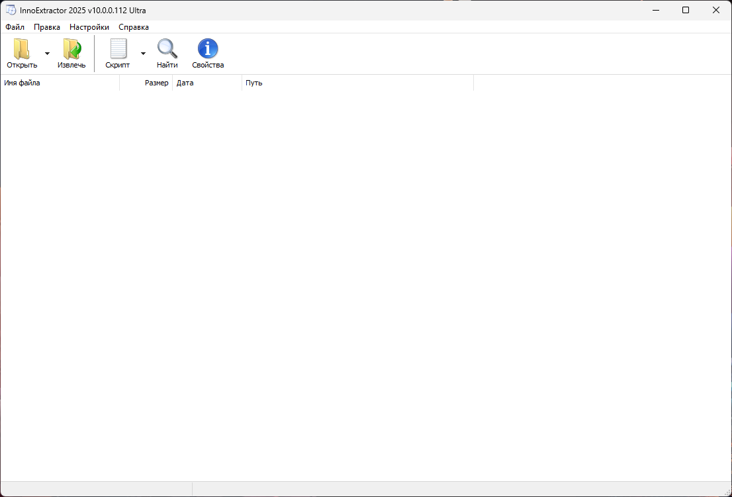This screenshot has width=732, height=497.
Task: Maximize the InnoExtractor window
Action: click(x=686, y=10)
